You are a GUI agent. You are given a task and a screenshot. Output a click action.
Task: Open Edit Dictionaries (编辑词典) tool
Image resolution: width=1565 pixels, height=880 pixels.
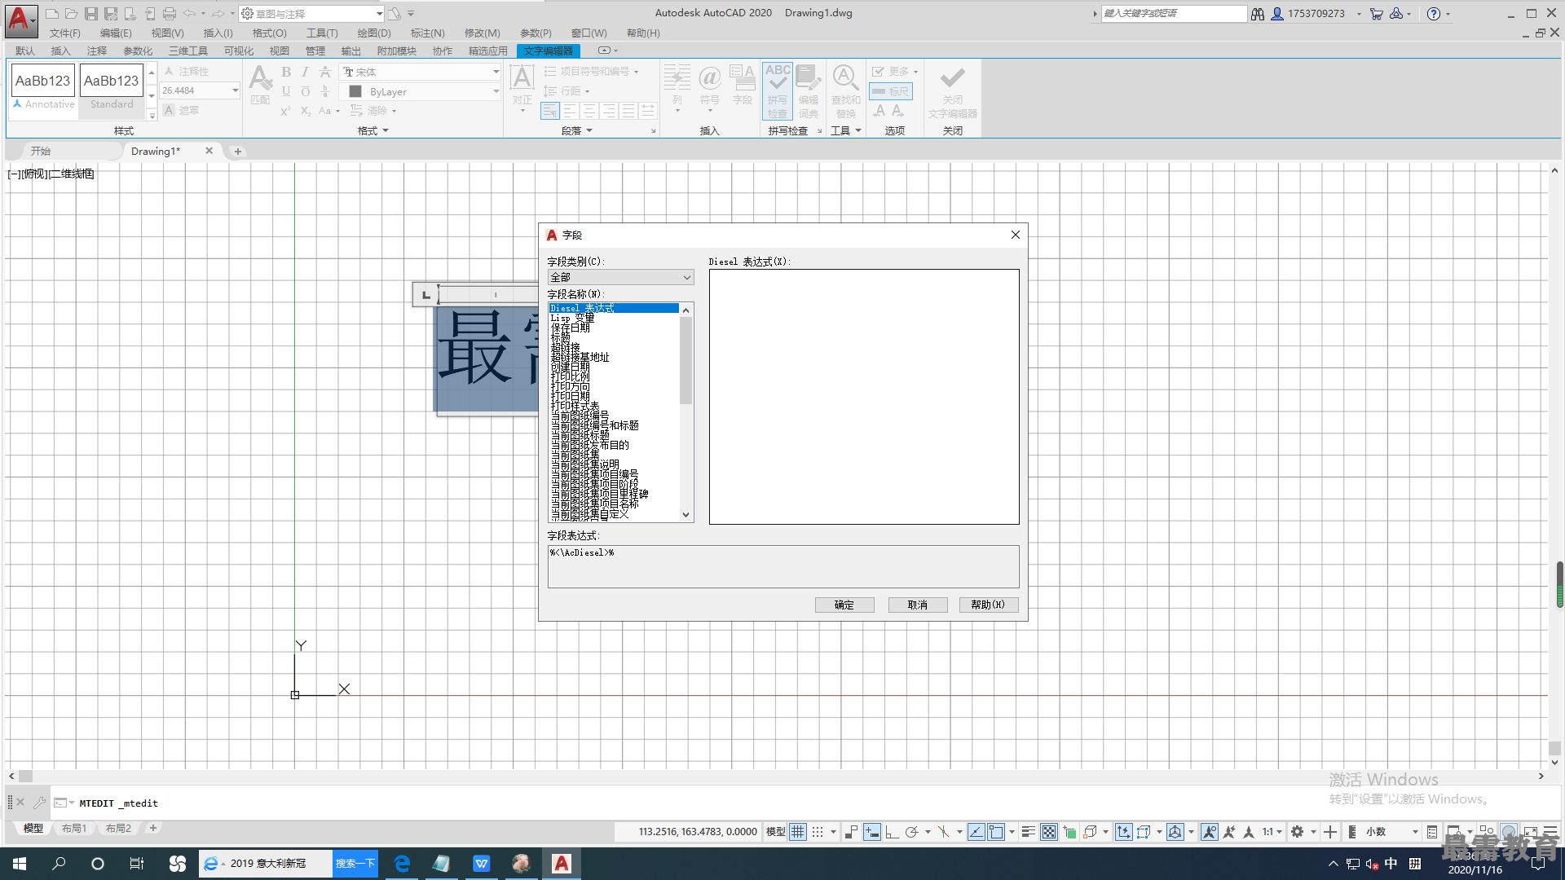[x=809, y=90]
